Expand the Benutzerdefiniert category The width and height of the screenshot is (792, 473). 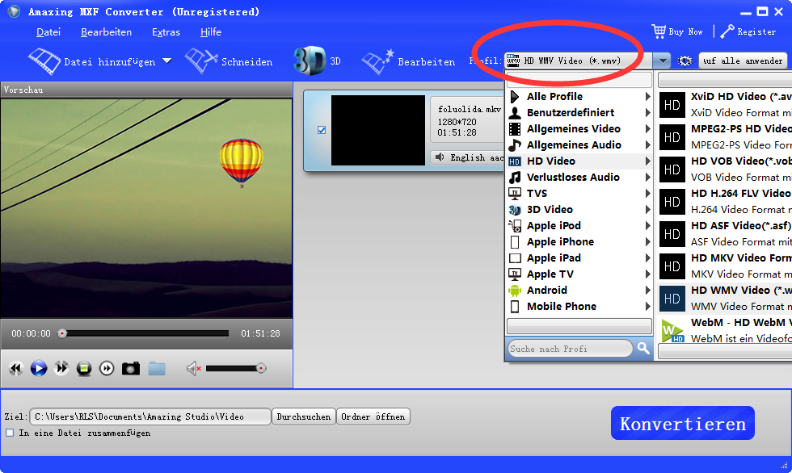click(579, 112)
